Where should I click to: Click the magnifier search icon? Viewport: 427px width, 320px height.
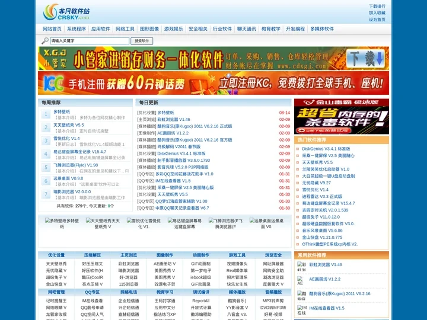(45, 41)
